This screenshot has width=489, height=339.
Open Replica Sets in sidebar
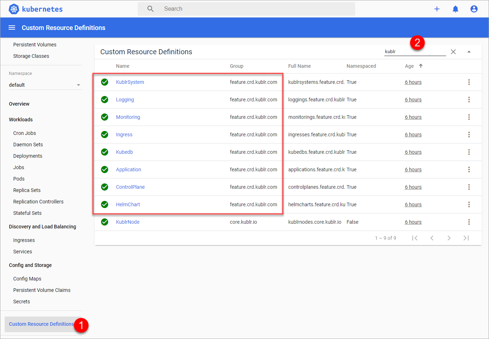[x=27, y=190]
